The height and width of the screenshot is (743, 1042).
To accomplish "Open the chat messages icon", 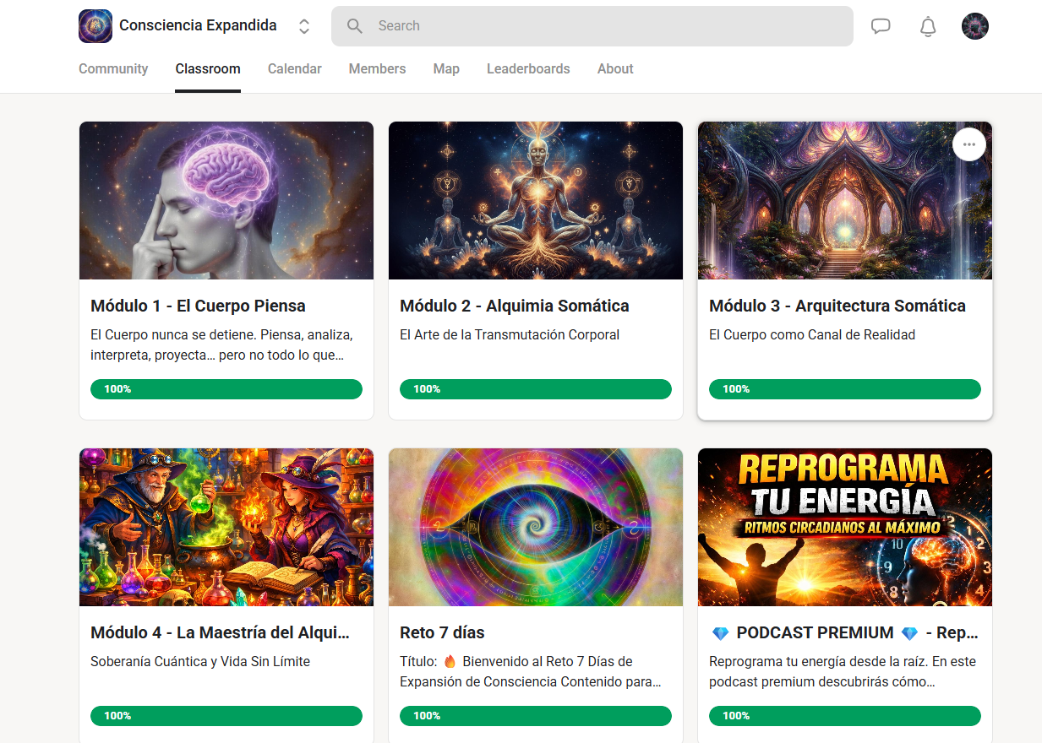I will [881, 26].
